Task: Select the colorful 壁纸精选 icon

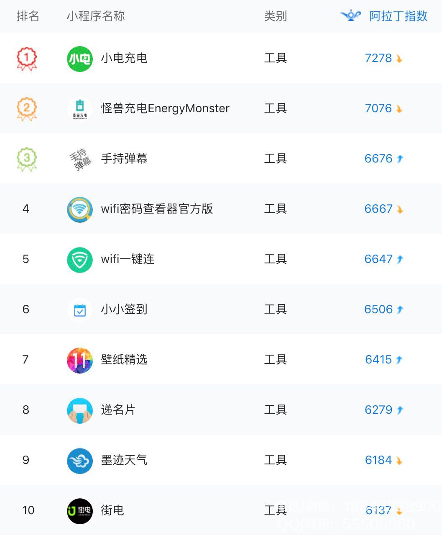Action: [79, 360]
